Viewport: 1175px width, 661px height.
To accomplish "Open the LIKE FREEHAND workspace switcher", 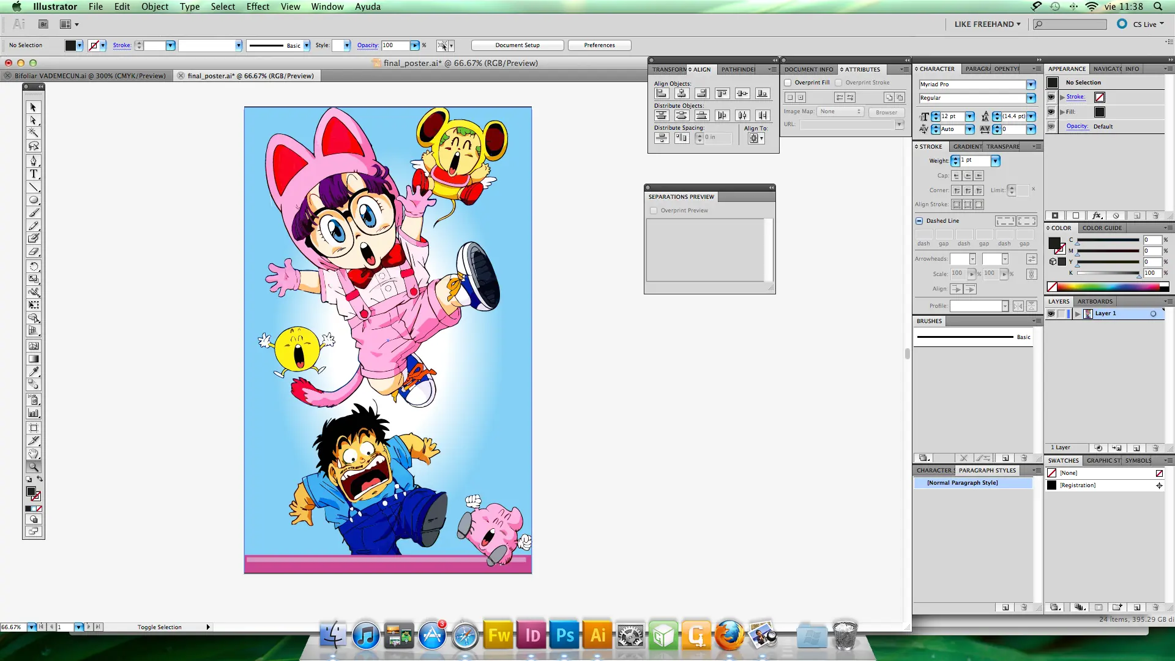I will click(988, 24).
